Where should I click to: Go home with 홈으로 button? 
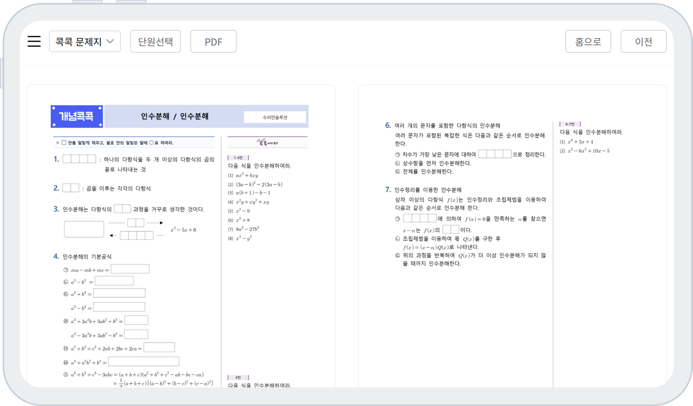(x=588, y=42)
